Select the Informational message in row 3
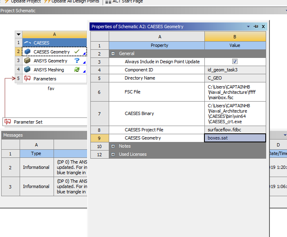 click(x=36, y=186)
